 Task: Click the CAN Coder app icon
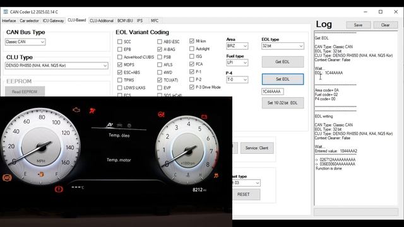point(6,12)
